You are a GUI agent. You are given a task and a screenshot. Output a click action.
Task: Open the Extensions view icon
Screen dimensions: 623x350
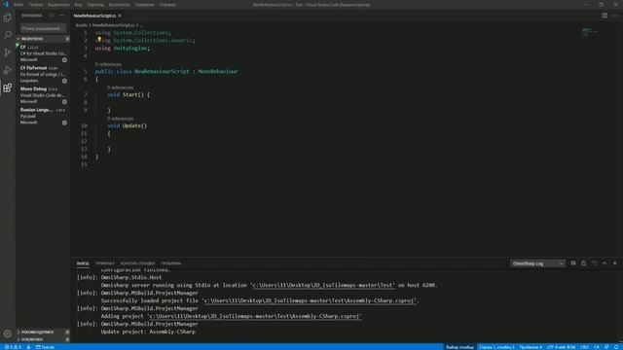7,87
